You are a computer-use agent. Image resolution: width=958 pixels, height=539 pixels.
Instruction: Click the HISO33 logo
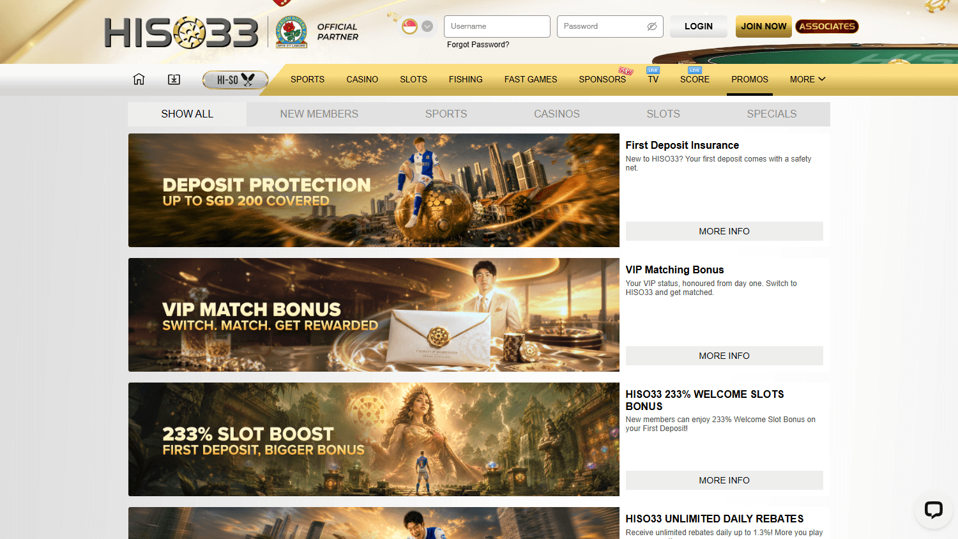181,33
